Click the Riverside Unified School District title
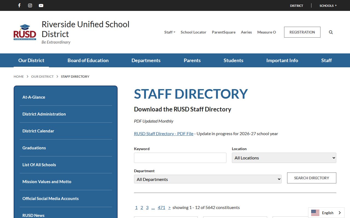This screenshot has height=218, width=350. (86, 29)
